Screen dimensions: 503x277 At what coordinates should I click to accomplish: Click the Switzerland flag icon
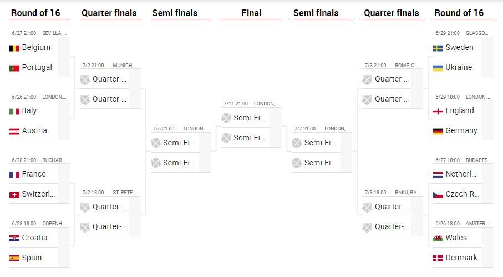pyautogui.click(x=14, y=195)
